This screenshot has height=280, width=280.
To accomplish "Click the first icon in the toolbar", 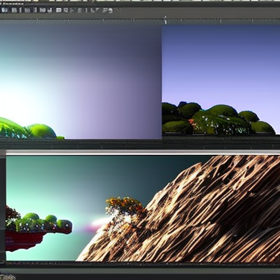I will click(x=4, y=10).
